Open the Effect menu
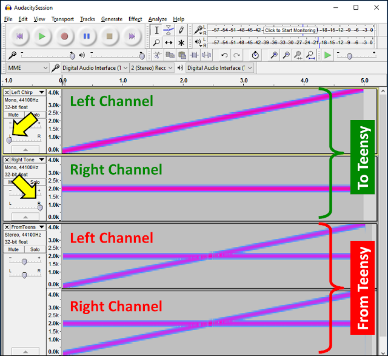Image resolution: width=388 pixels, height=356 pixels. click(x=135, y=19)
